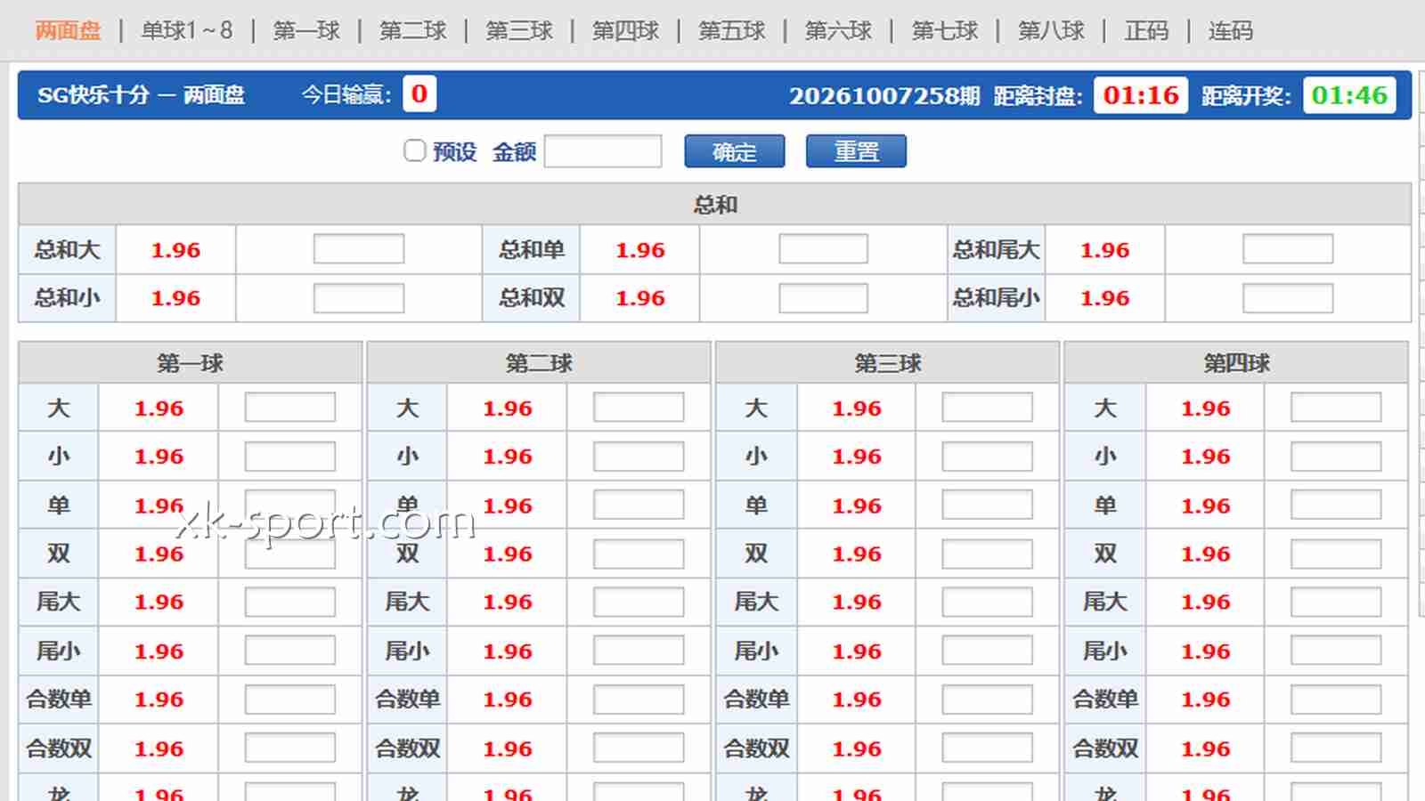This screenshot has width=1425, height=801.
Task: Select the 总和双 bet input box
Action: coord(823,298)
